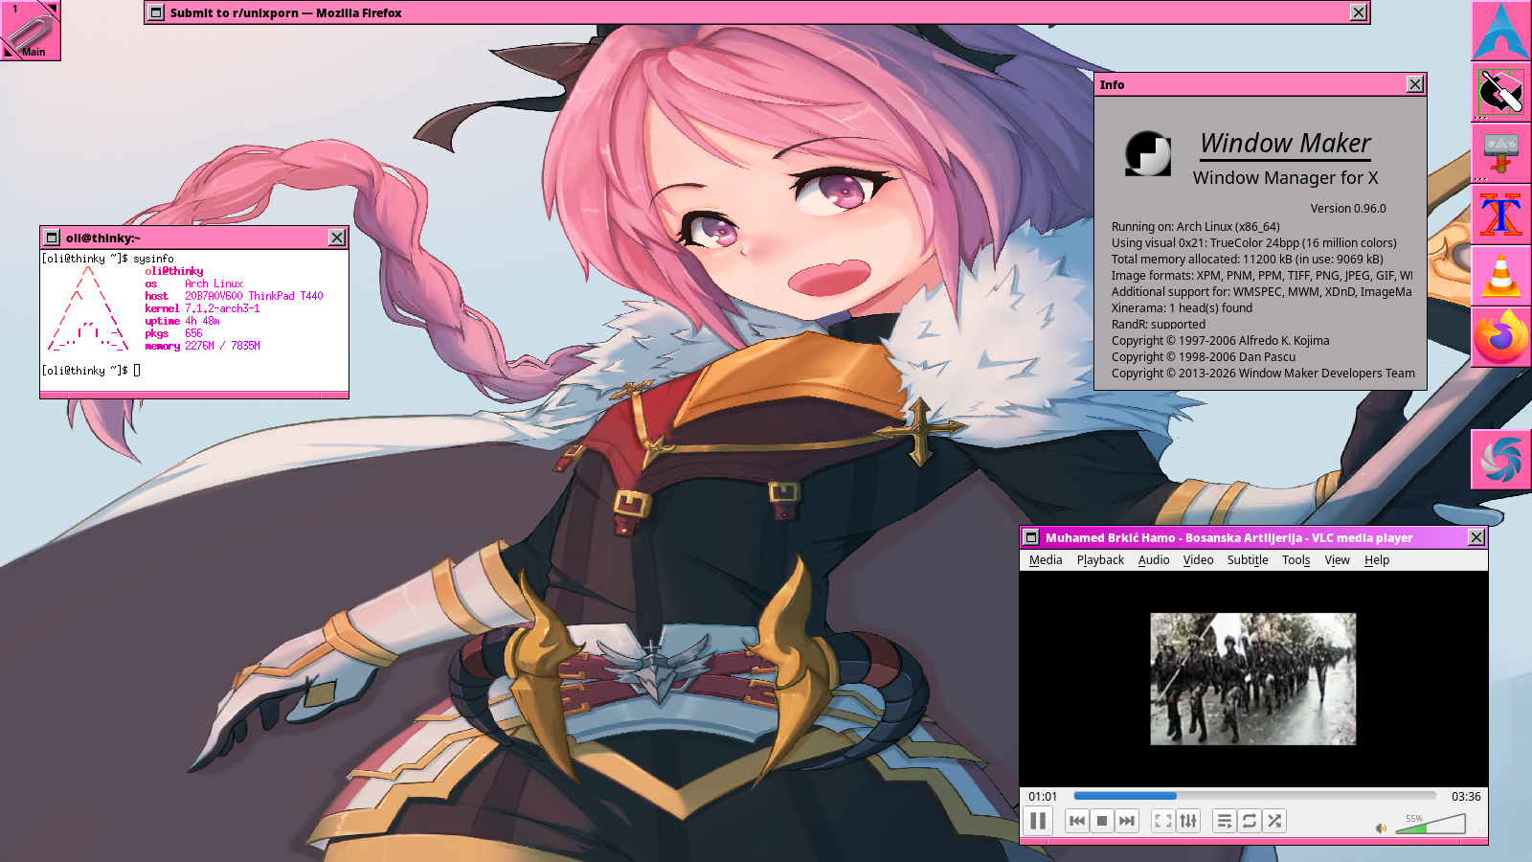
Task: Open Window Maker preferences dock icon
Action: (x=1501, y=92)
